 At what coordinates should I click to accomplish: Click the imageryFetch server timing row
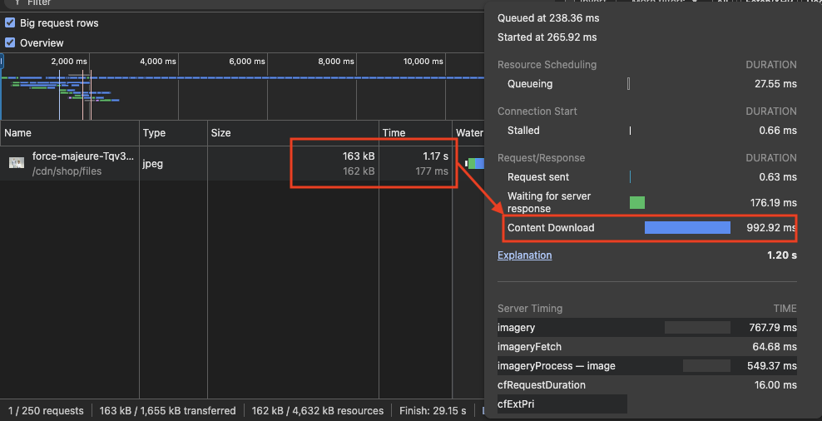647,347
